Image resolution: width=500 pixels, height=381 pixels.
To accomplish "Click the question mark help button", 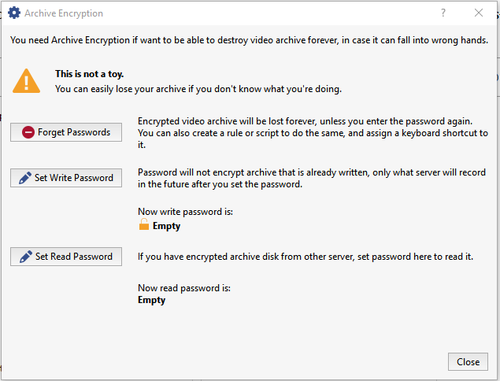I will point(444,13).
